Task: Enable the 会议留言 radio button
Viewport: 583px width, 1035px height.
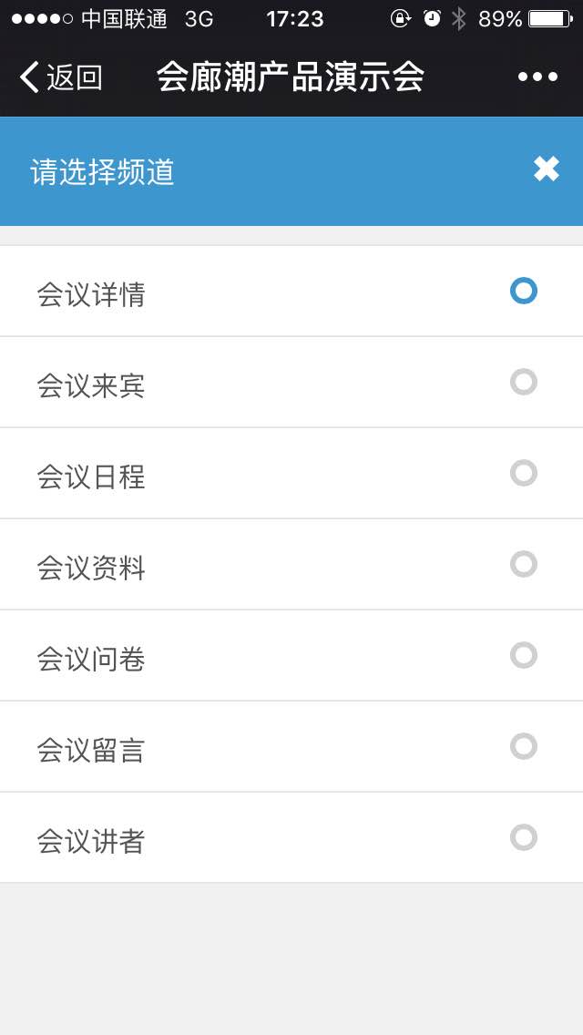Action: (x=524, y=746)
